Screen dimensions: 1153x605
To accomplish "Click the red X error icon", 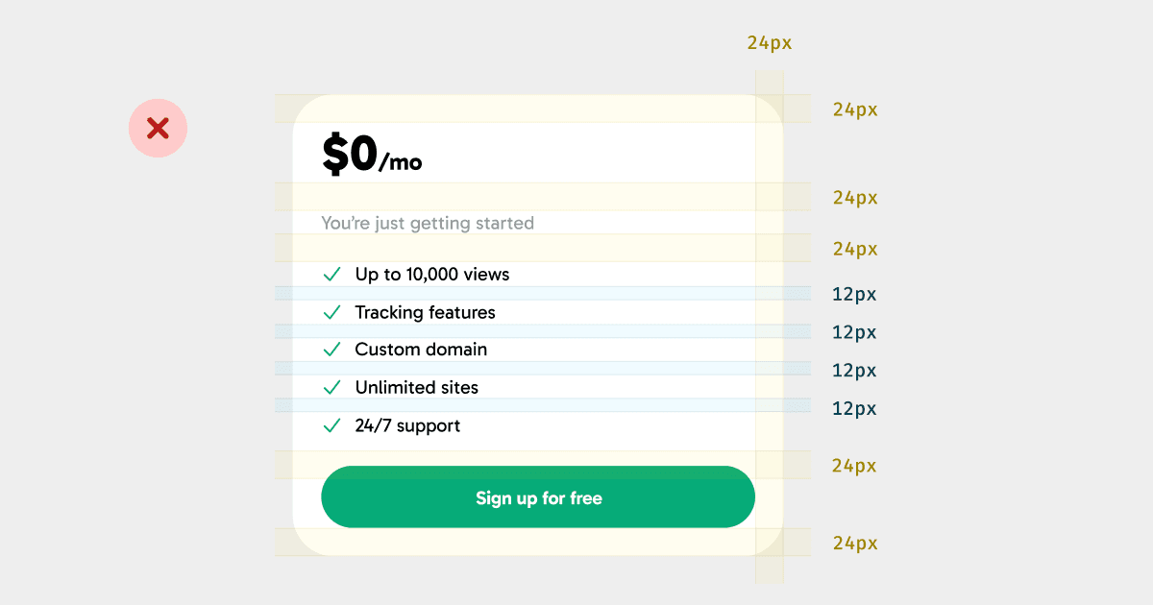I will click(158, 128).
